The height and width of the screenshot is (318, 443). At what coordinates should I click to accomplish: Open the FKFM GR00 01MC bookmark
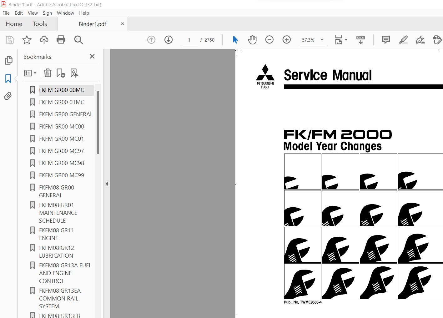tap(62, 102)
